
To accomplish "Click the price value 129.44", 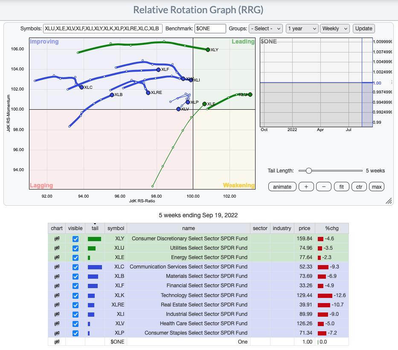I will point(304,295).
